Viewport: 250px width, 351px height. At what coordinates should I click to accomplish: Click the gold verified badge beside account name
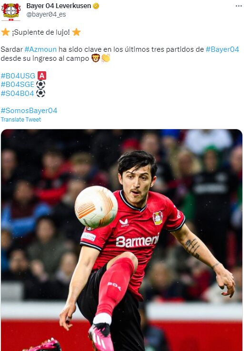96,6
